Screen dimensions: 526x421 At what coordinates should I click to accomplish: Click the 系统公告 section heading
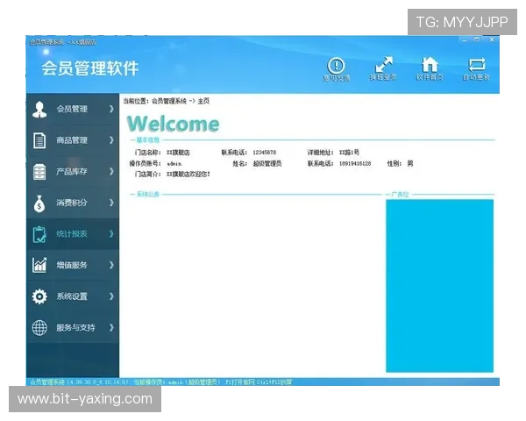[147, 194]
